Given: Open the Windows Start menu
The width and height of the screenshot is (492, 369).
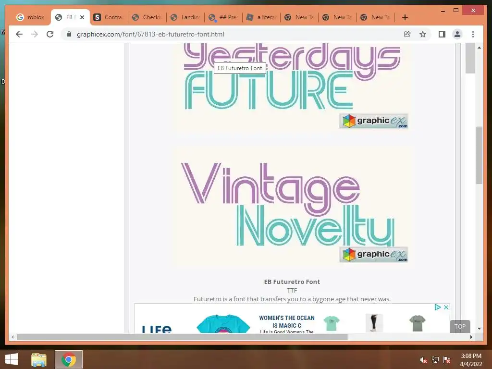Looking at the screenshot, I should [x=12, y=359].
